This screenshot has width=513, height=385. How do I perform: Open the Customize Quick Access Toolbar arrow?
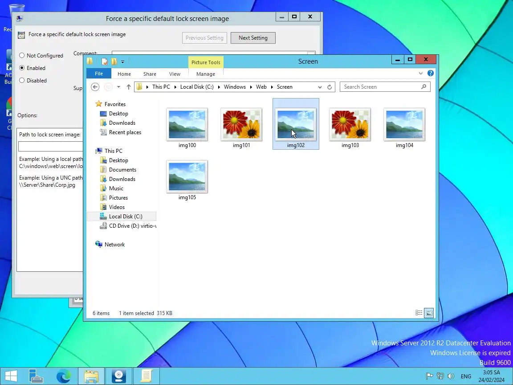coord(123,61)
